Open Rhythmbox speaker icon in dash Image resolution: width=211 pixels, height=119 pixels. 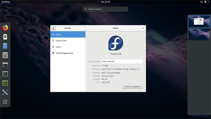pos(5,37)
